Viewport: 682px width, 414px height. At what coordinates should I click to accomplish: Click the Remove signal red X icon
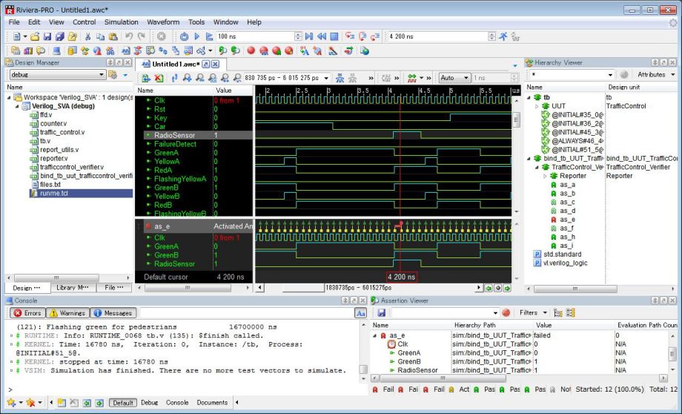point(159,78)
